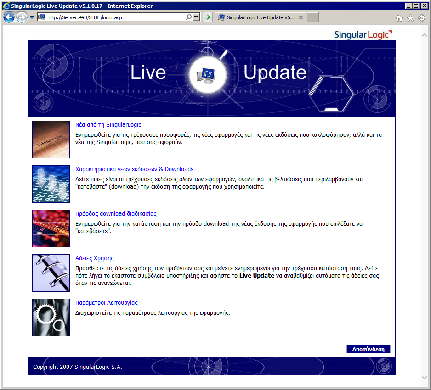Open Favorites with the star icon
Image resolution: width=431 pixels, height=390 pixels.
tap(410, 18)
